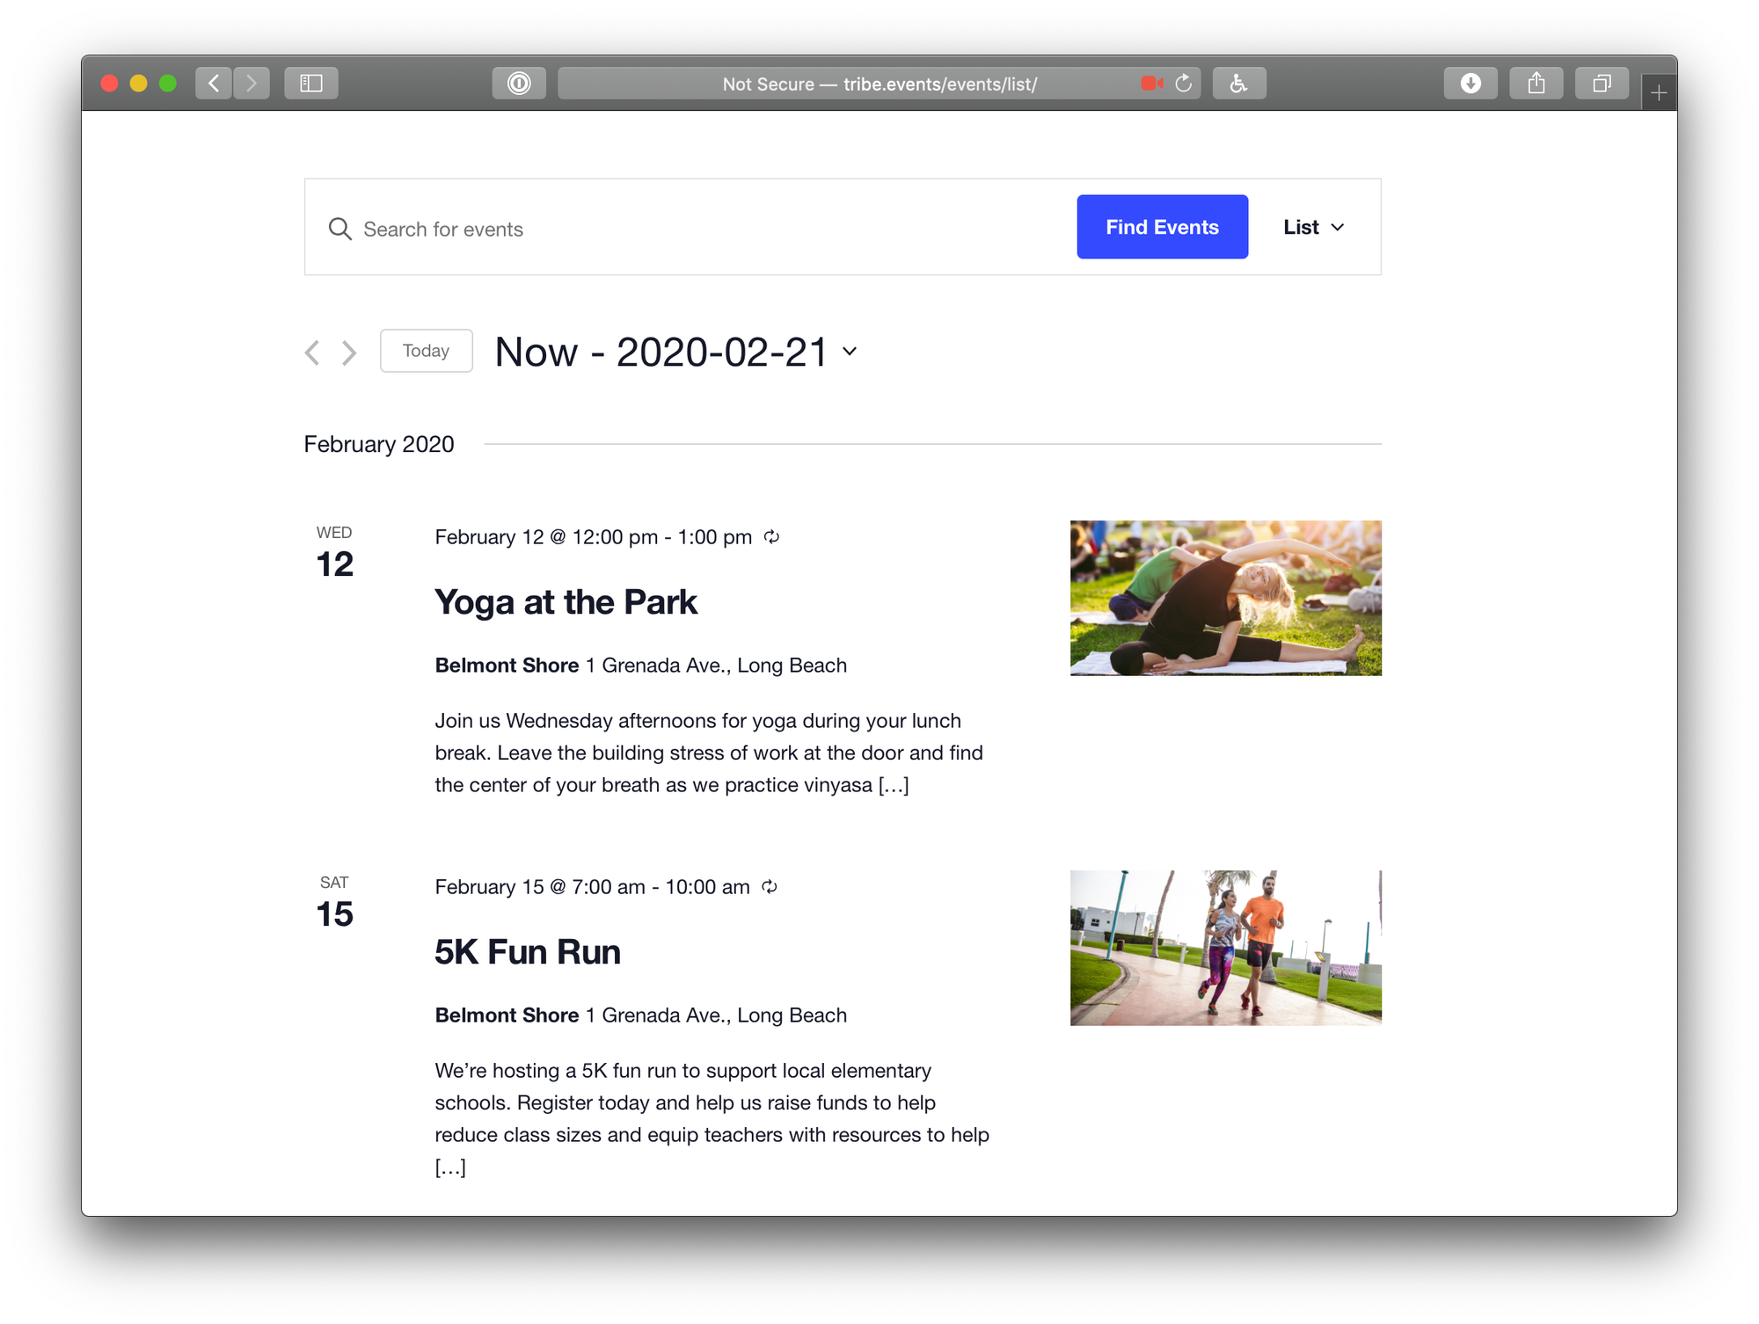Stop the screen recording camera indicator
Screen dimensions: 1759x1324
tap(1149, 84)
